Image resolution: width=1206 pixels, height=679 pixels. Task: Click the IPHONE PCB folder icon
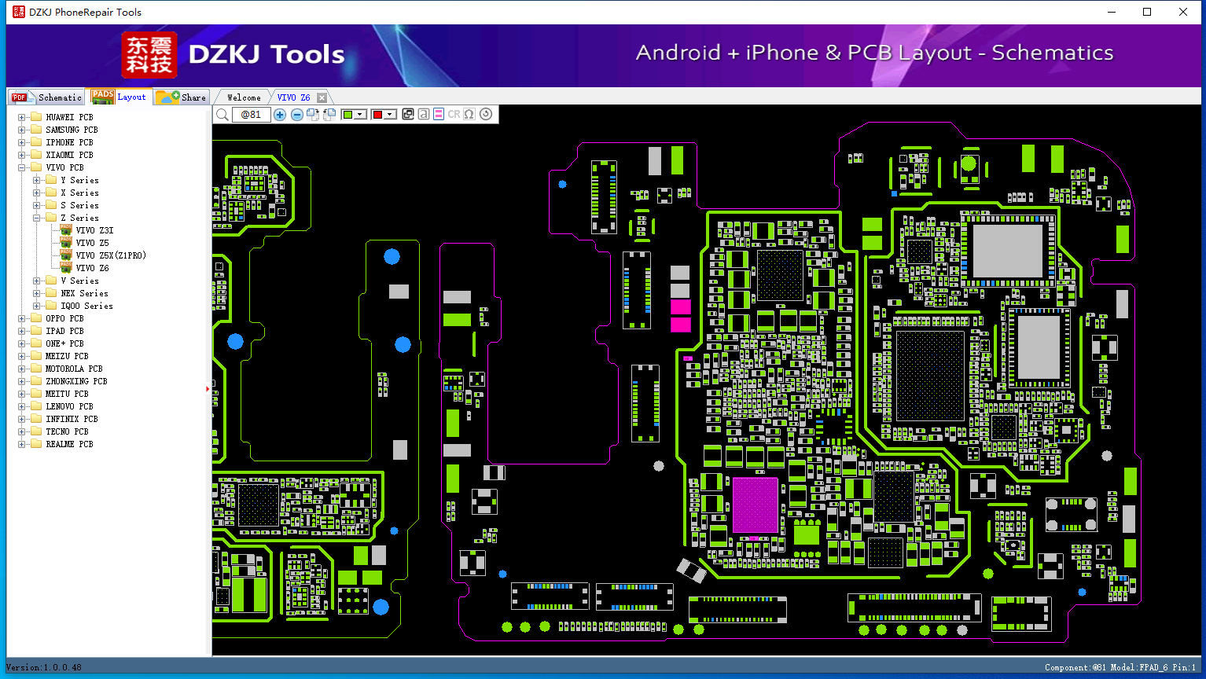click(35, 142)
